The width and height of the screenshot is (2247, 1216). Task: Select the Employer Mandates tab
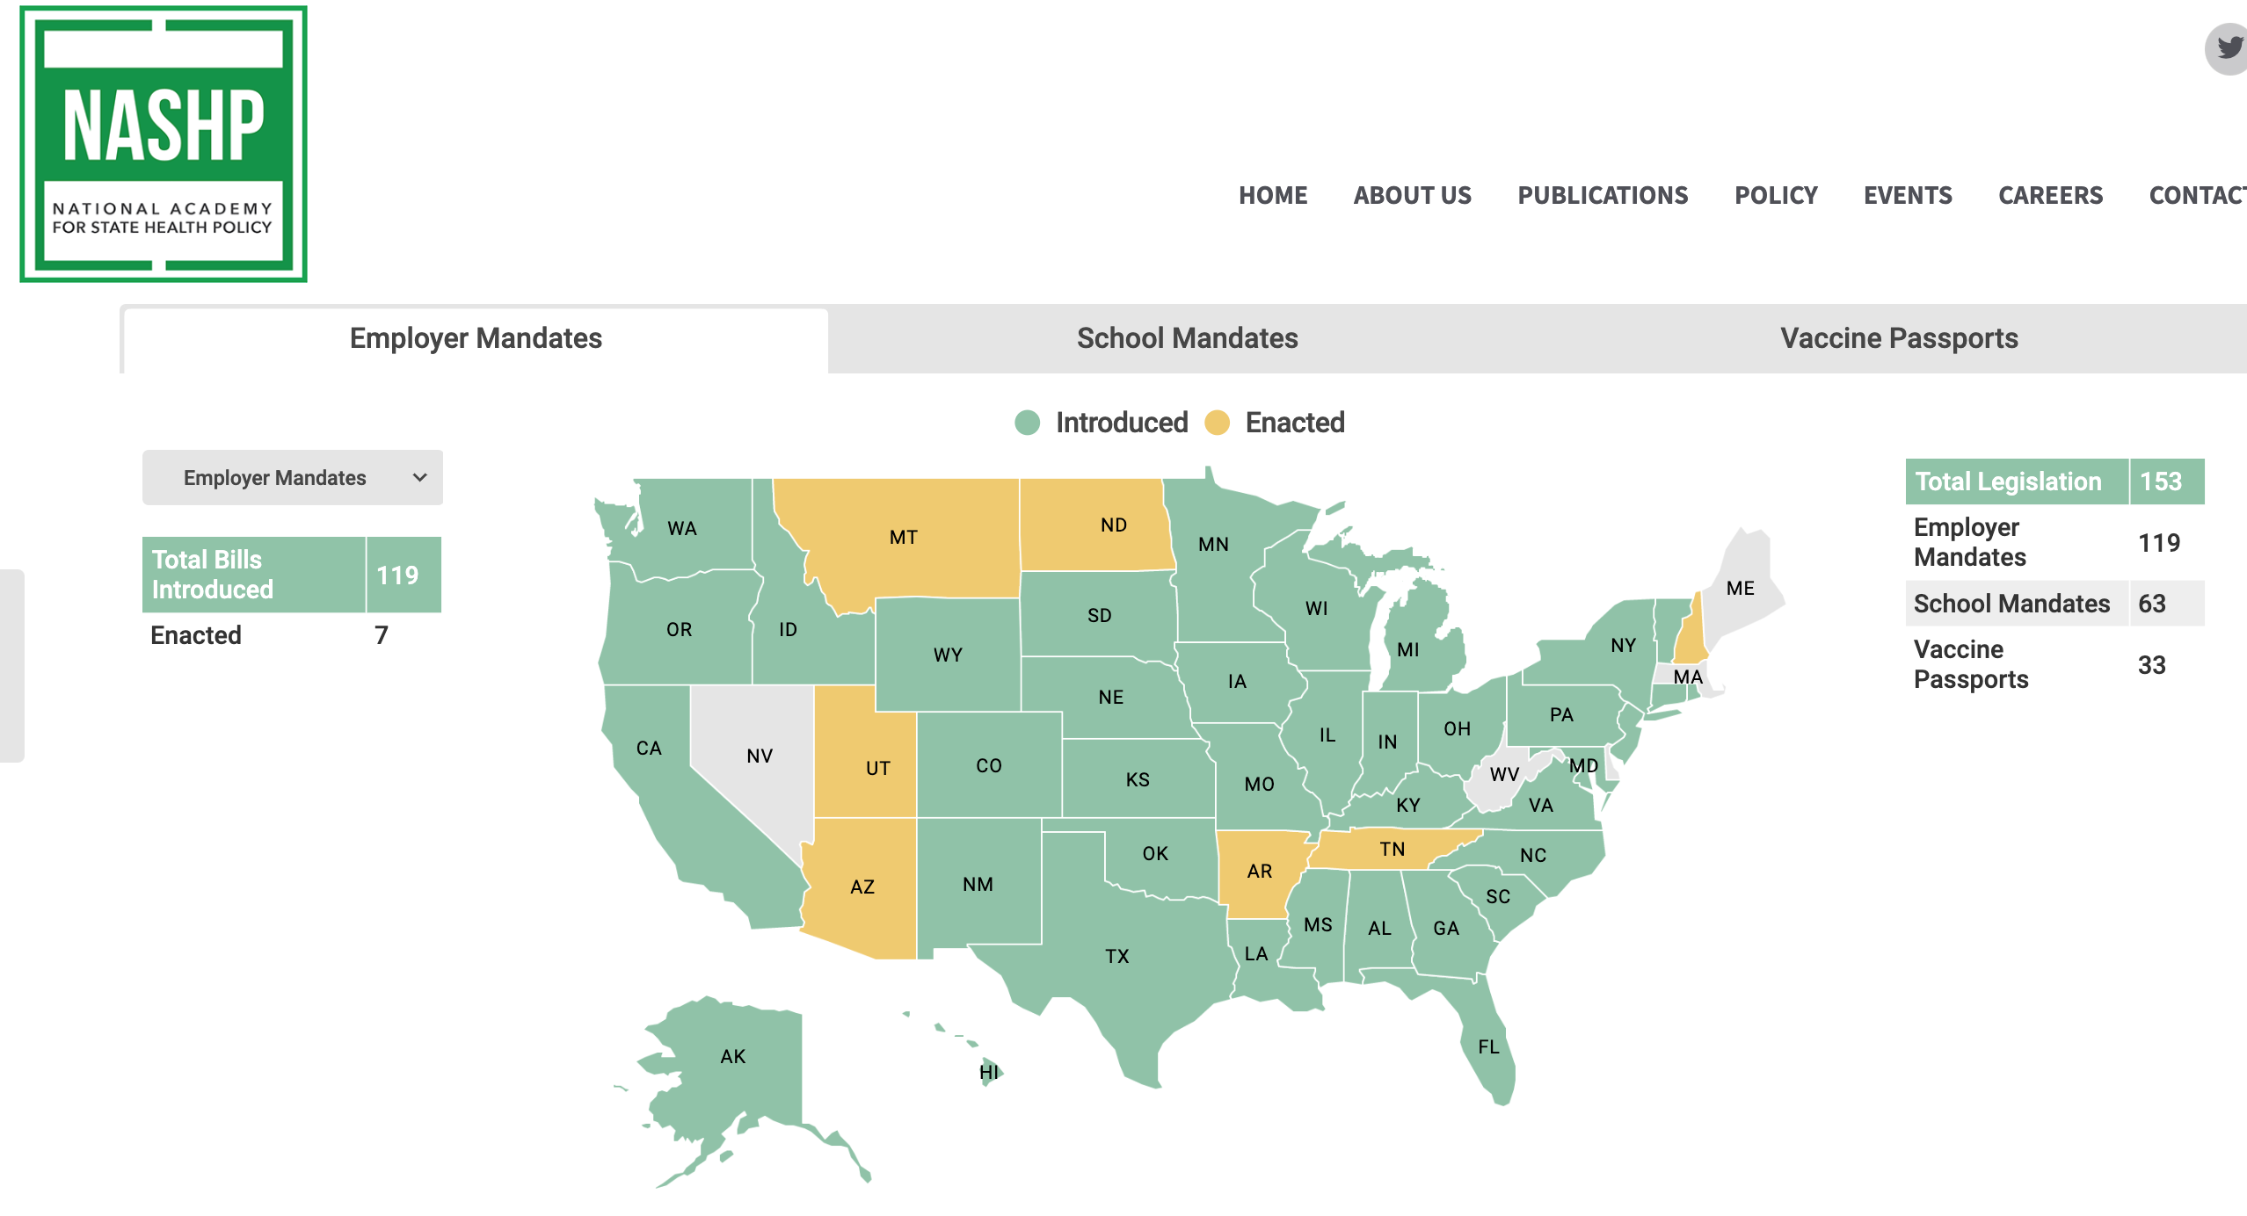click(x=476, y=338)
